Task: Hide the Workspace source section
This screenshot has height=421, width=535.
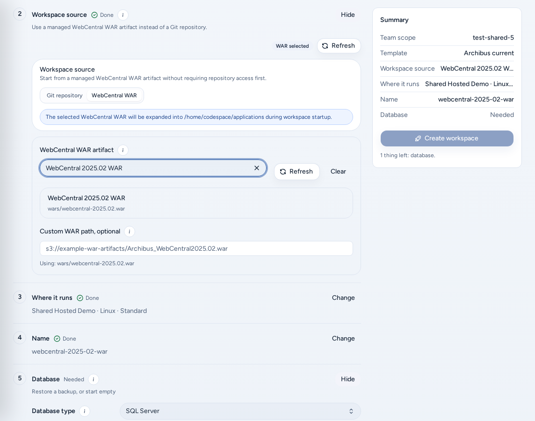Action: (x=347, y=15)
